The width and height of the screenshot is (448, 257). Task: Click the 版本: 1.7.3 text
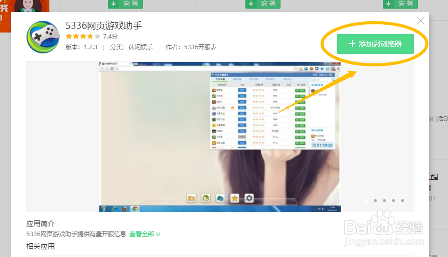pos(81,47)
